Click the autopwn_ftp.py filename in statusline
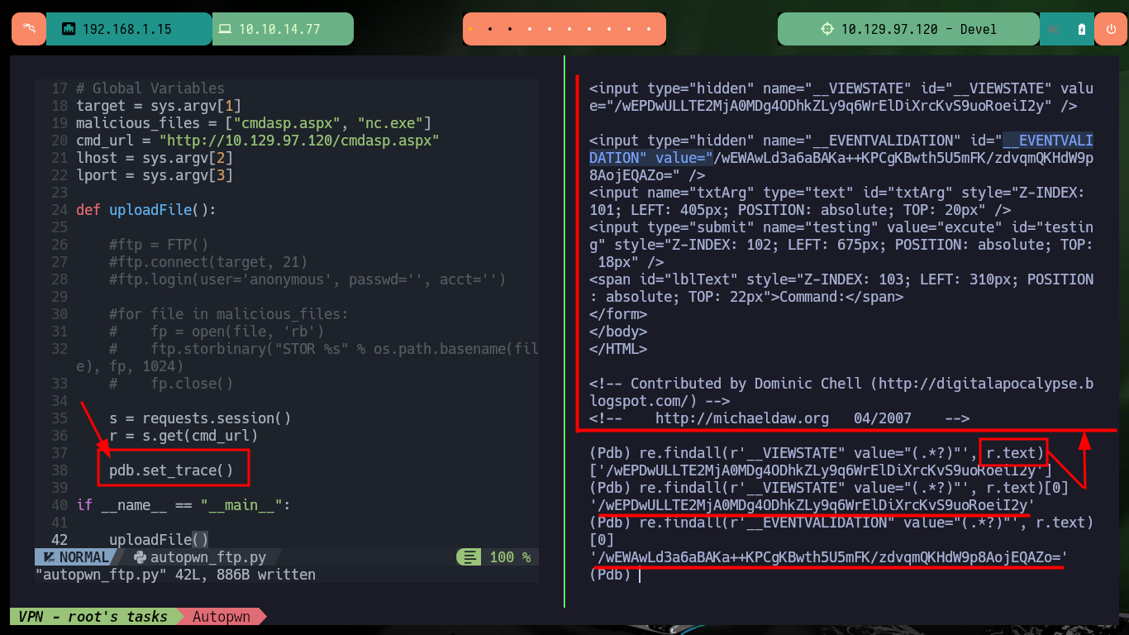The width and height of the screenshot is (1129, 635). 207,557
